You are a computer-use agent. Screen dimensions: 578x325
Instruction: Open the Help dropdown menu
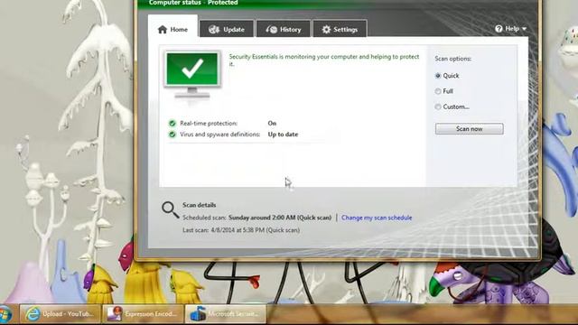click(x=511, y=28)
